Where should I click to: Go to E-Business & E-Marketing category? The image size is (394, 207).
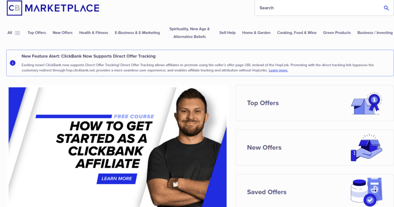[137, 33]
